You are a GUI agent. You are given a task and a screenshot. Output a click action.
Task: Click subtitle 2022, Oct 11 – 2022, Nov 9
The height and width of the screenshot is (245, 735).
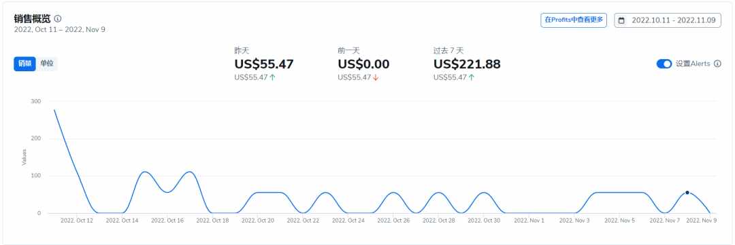point(59,29)
